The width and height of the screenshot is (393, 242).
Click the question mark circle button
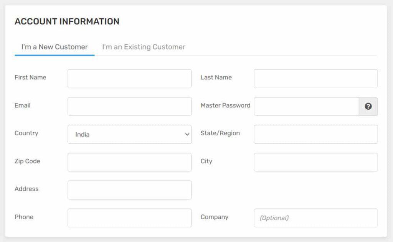tap(368, 106)
